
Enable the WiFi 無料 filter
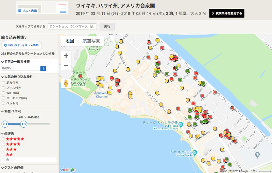(3, 93)
